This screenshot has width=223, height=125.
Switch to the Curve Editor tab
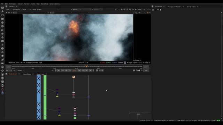27,74
